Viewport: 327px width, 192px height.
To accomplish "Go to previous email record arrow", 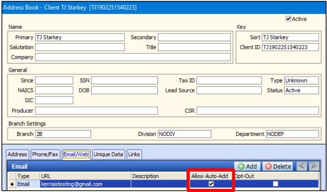I will (302, 166).
